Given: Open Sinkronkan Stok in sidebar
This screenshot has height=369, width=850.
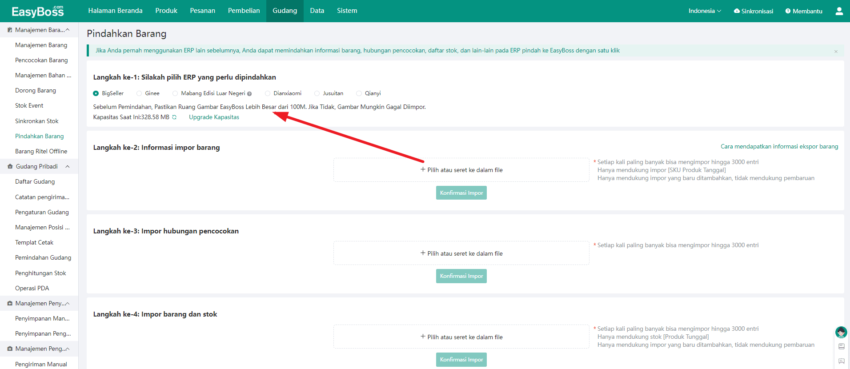Looking at the screenshot, I should [x=36, y=121].
